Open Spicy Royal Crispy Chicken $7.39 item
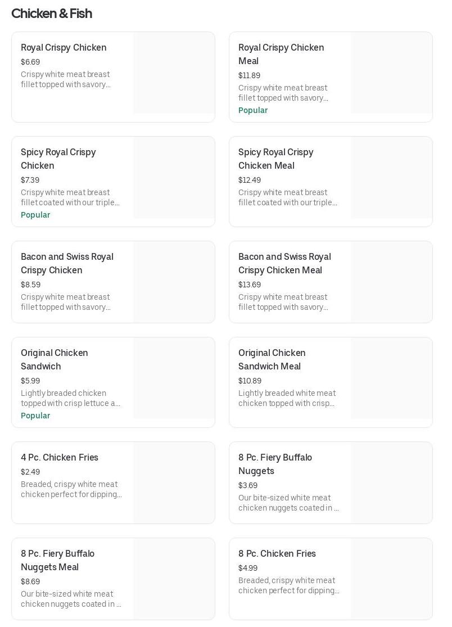The height and width of the screenshot is (627, 452). point(58,159)
